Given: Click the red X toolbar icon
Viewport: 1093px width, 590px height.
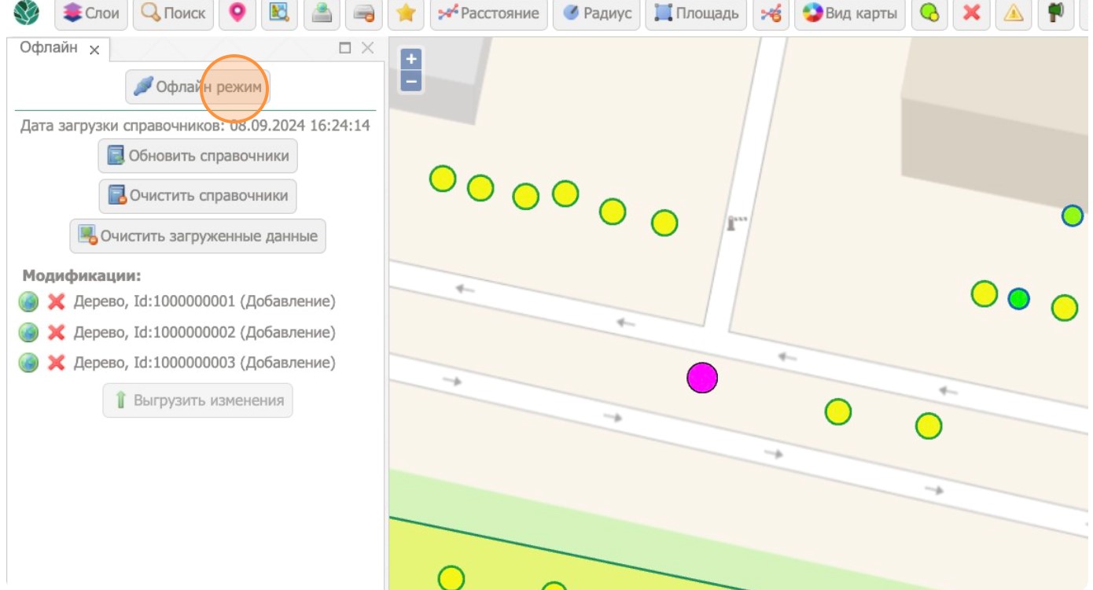Looking at the screenshot, I should (972, 13).
